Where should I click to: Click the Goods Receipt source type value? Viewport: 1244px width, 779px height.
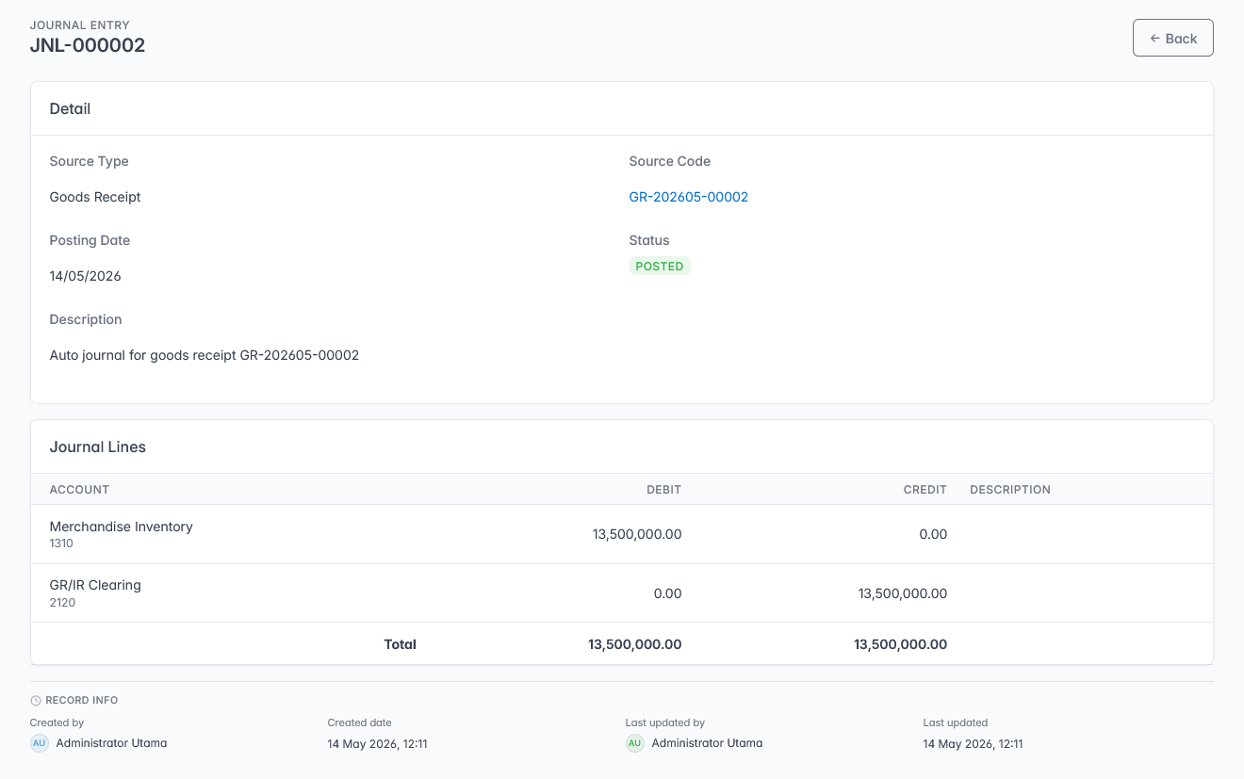(x=95, y=197)
